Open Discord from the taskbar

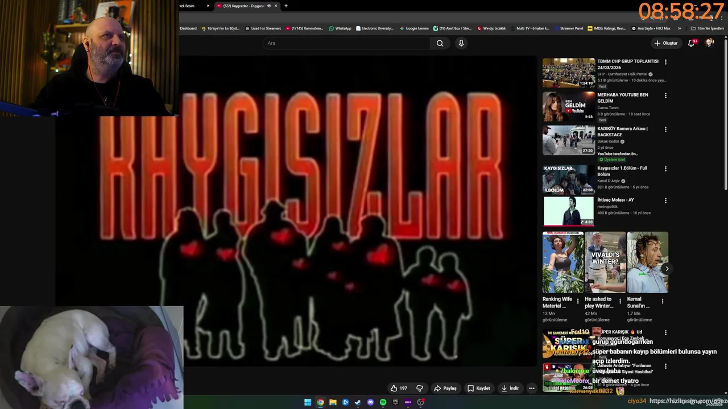370,402
